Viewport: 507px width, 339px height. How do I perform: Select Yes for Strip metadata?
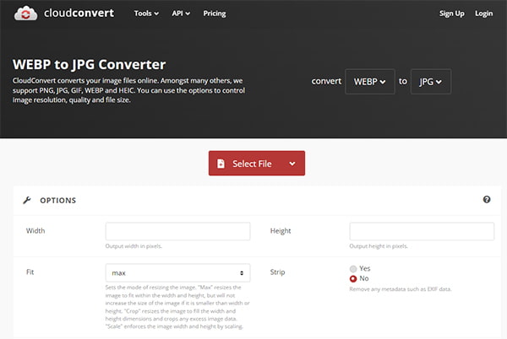pyautogui.click(x=353, y=269)
